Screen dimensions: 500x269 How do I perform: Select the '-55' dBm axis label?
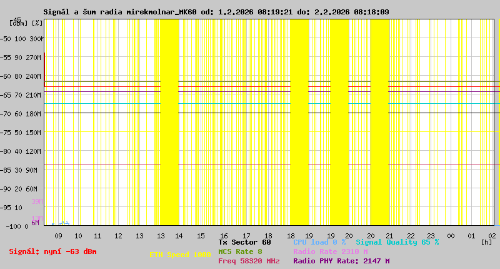pyautogui.click(x=6, y=58)
